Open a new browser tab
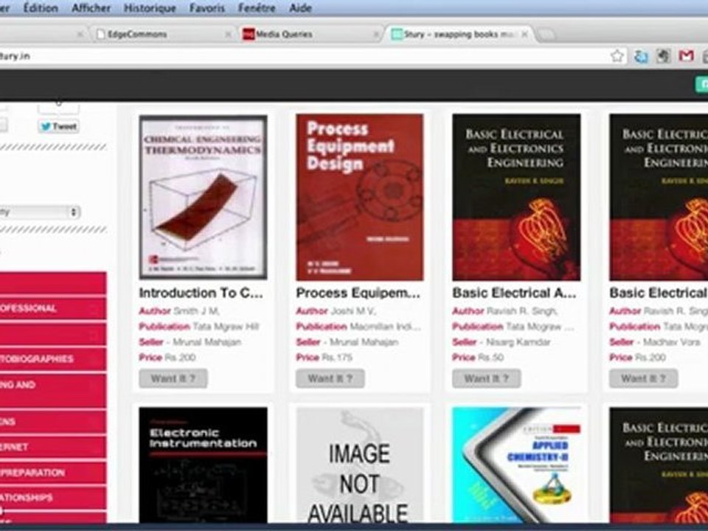 pyautogui.click(x=546, y=35)
